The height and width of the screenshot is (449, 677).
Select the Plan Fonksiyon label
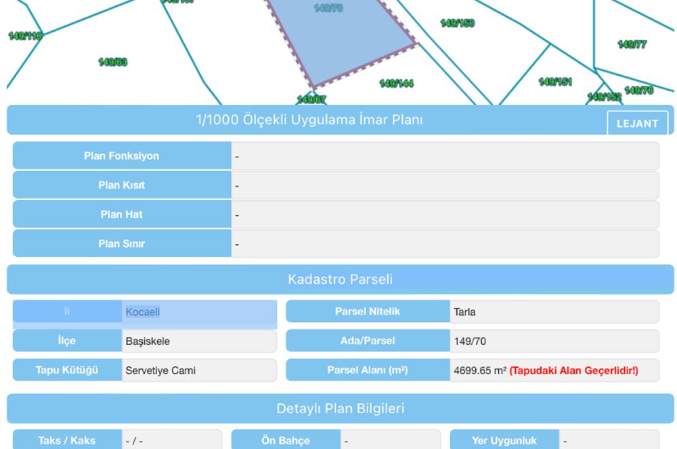[122, 156]
